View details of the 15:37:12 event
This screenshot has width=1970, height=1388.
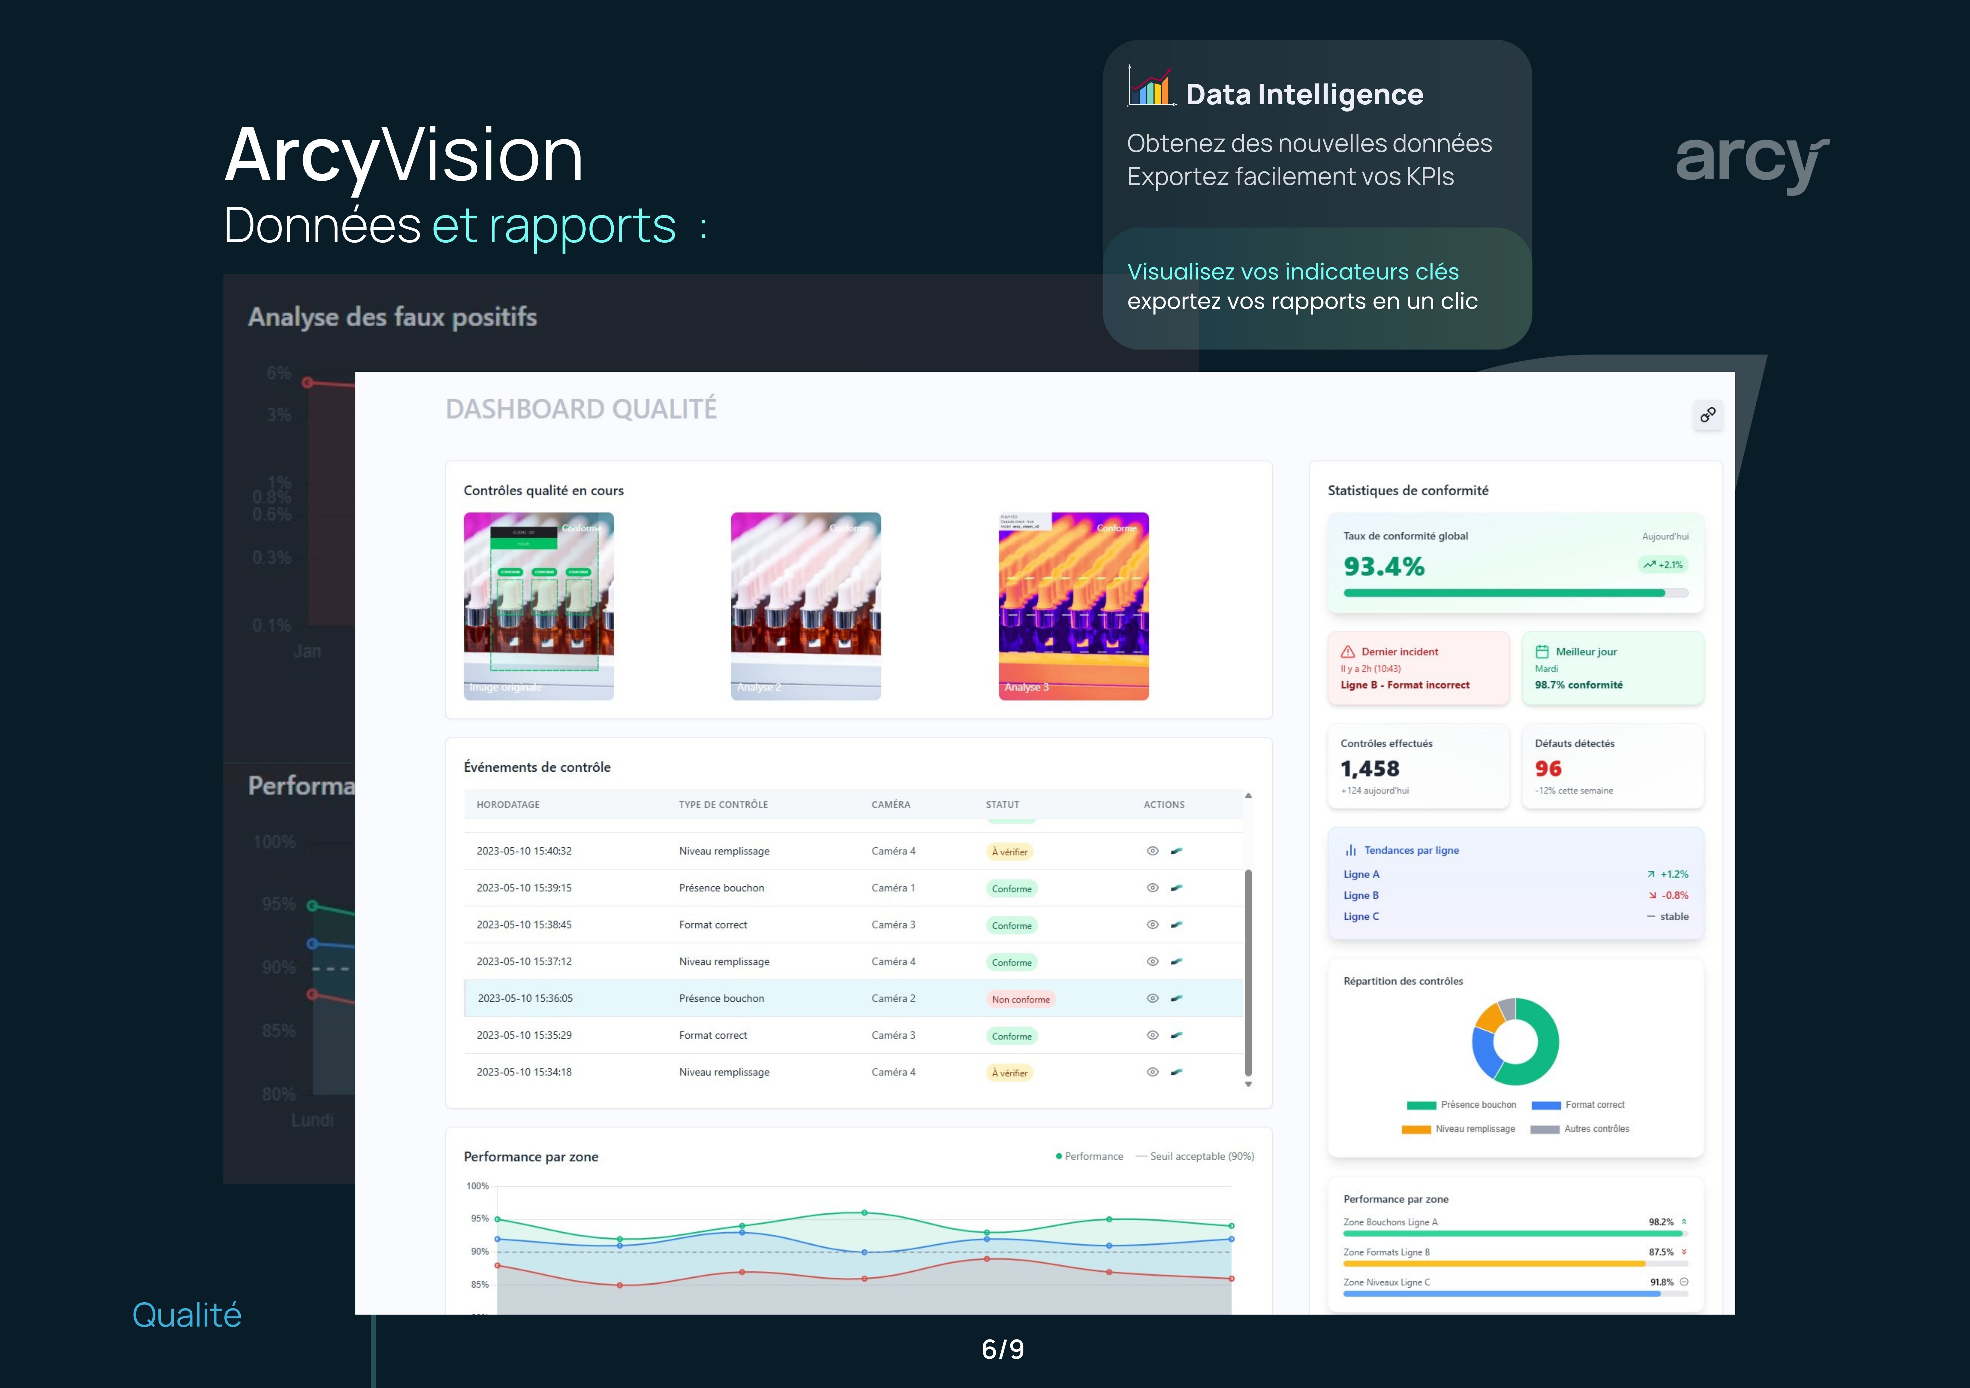pyautogui.click(x=1152, y=962)
